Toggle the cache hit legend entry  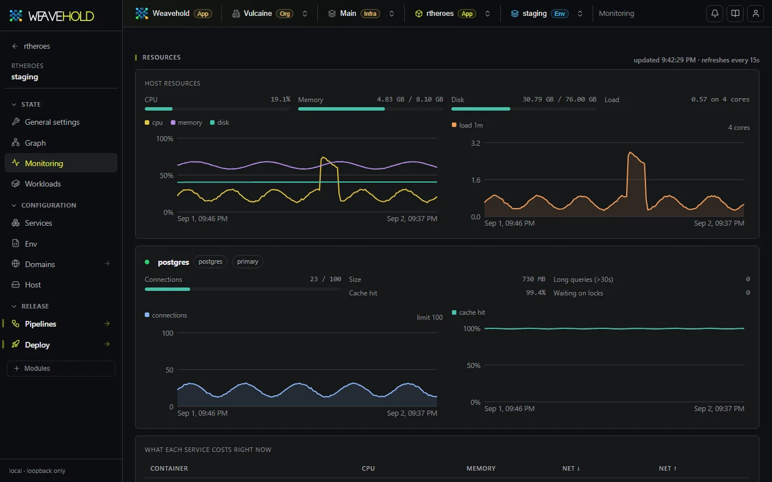pyautogui.click(x=468, y=312)
